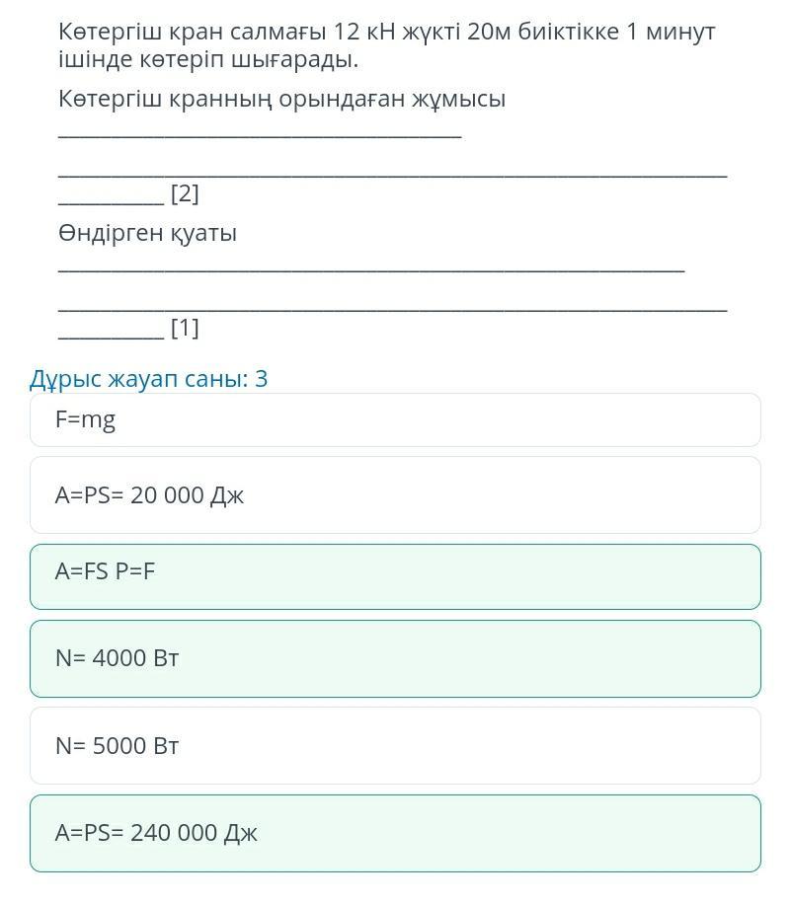Click the long blank line above [2]
This screenshot has height=904, width=790.
click(392, 173)
